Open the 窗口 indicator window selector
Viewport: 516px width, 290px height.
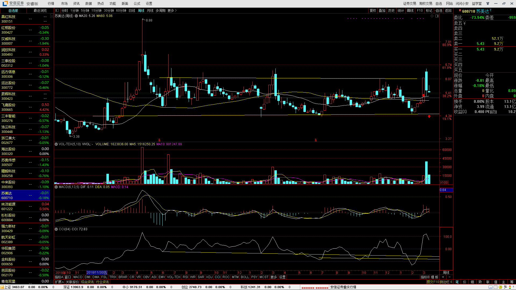68,277
